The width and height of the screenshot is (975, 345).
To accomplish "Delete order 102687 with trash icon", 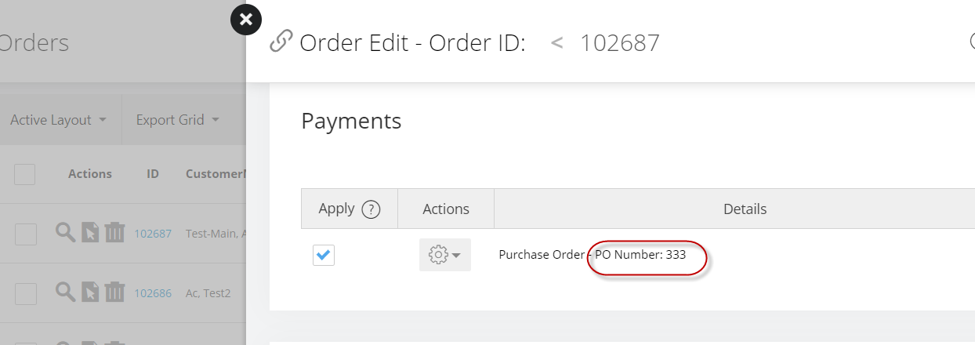I will pos(114,232).
